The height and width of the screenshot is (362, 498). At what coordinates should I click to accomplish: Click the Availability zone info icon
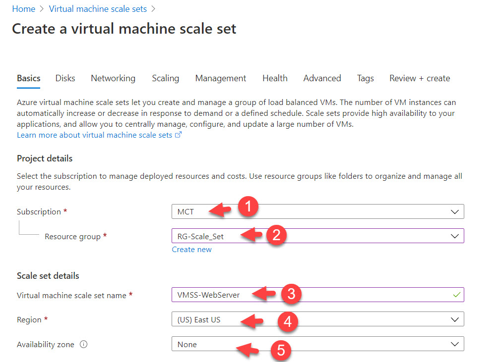point(83,345)
